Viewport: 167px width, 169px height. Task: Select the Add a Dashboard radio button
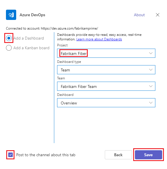(x=9, y=38)
